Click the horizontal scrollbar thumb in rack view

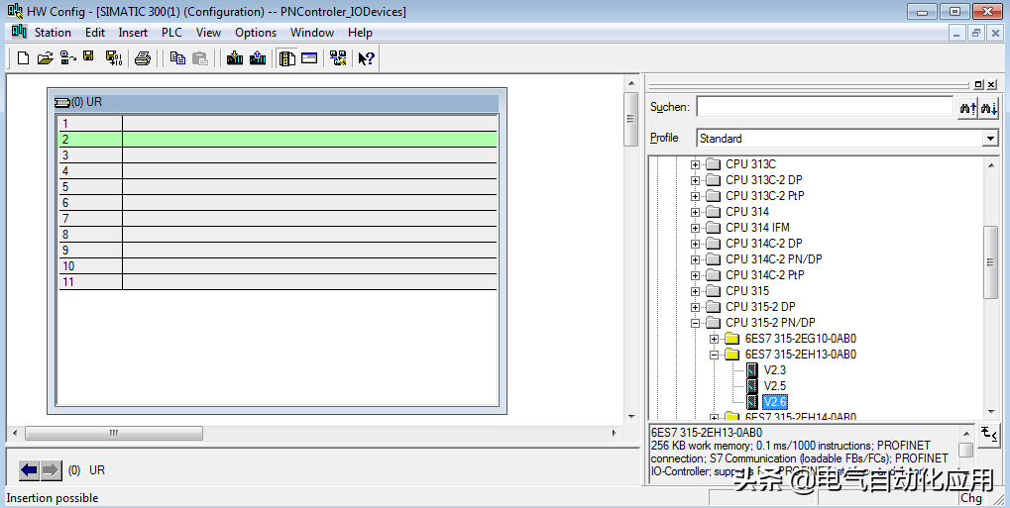[x=114, y=434]
